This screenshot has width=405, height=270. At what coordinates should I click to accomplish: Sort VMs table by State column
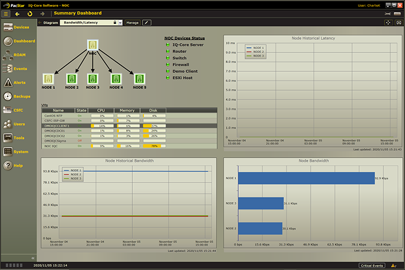tap(82, 110)
